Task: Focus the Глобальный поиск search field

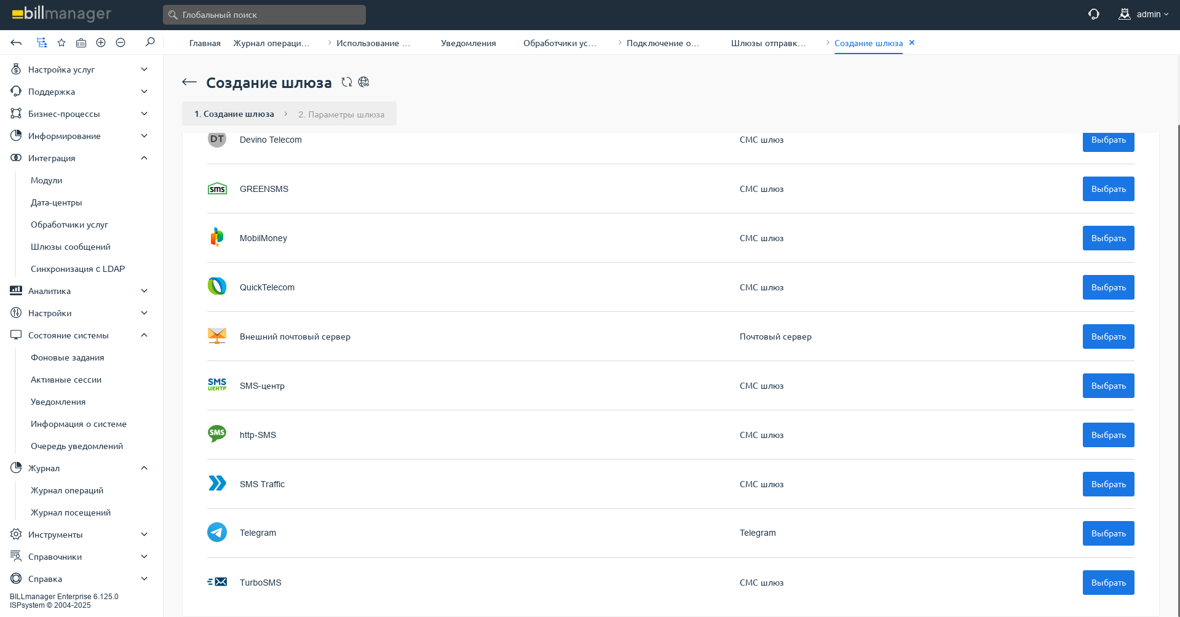Action: coord(264,15)
